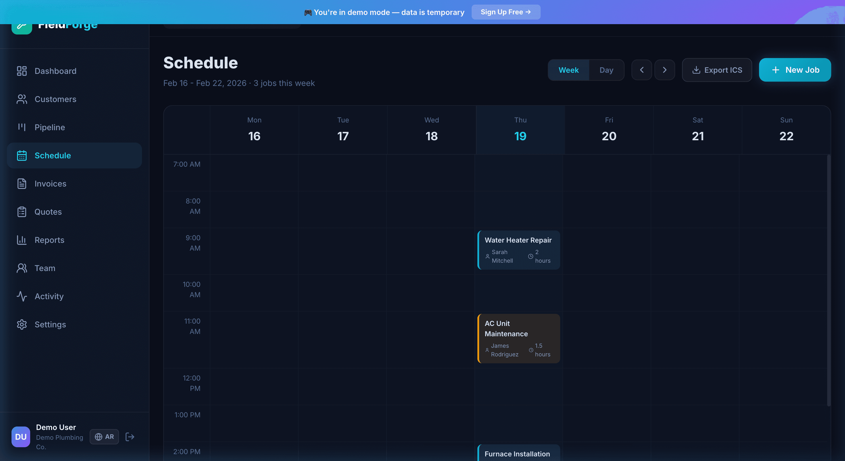Click the Invoices document icon
Screen dimensions: 845x461
[22, 183]
